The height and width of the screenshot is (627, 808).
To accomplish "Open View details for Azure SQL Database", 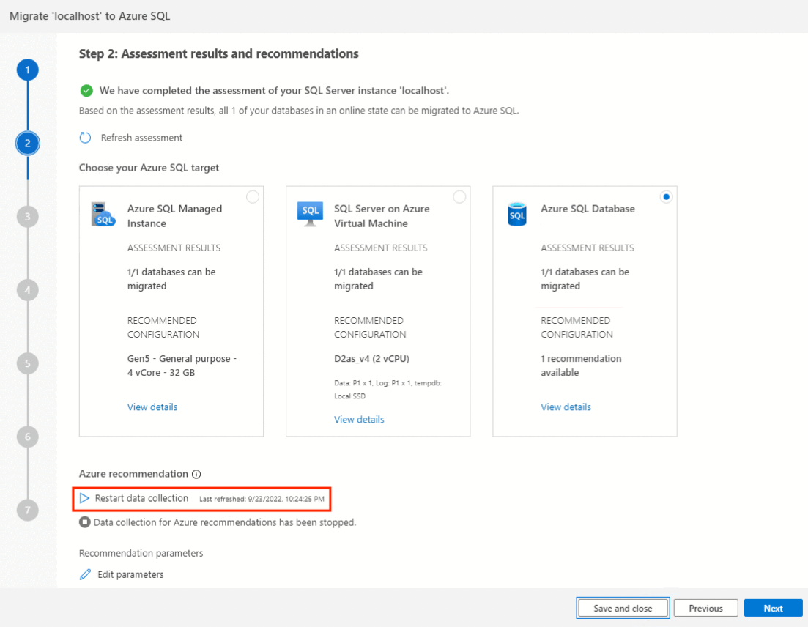I will (x=566, y=407).
